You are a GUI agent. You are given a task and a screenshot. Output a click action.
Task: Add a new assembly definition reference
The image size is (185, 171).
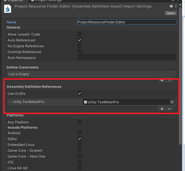[x=162, y=109]
